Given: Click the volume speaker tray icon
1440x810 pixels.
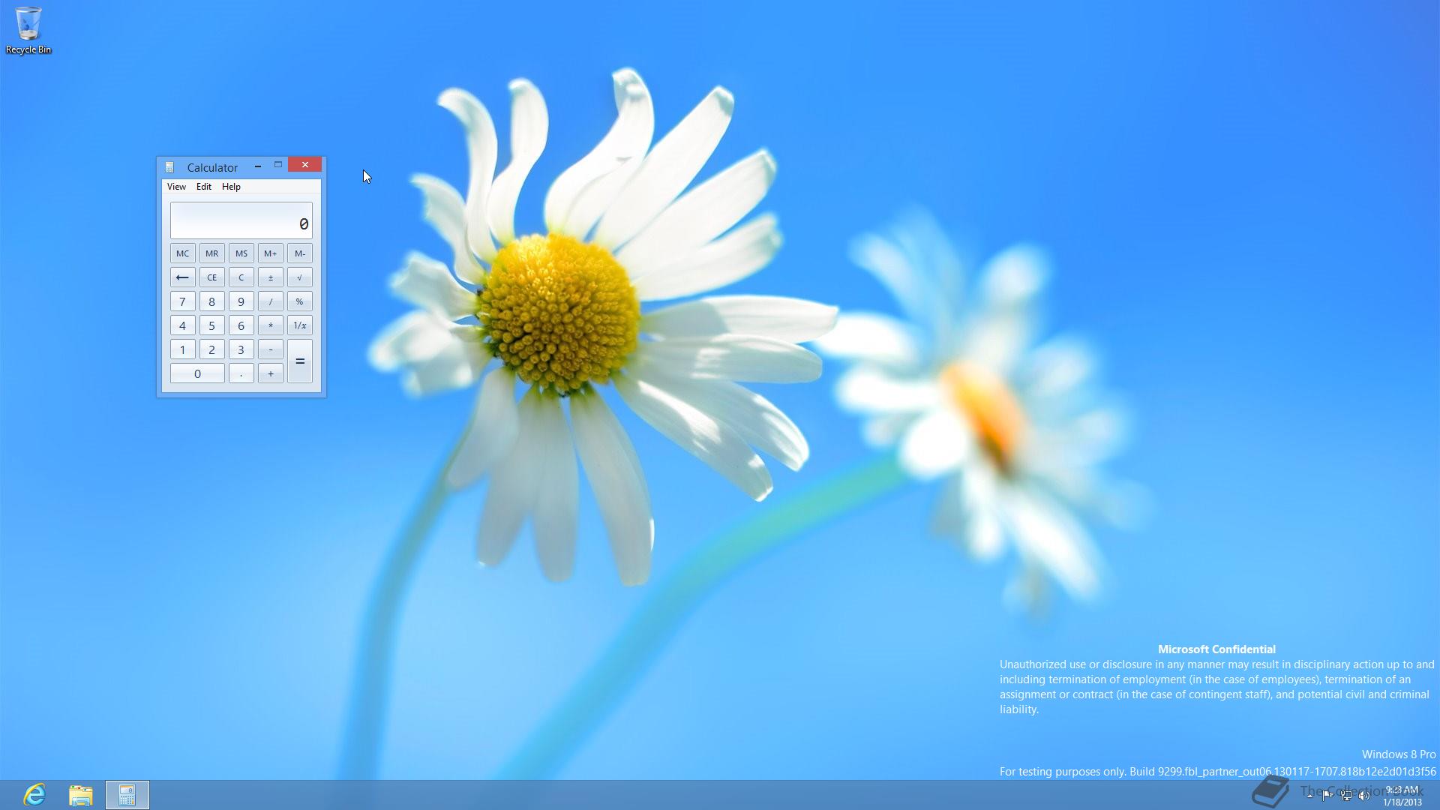Looking at the screenshot, I should tap(1364, 796).
